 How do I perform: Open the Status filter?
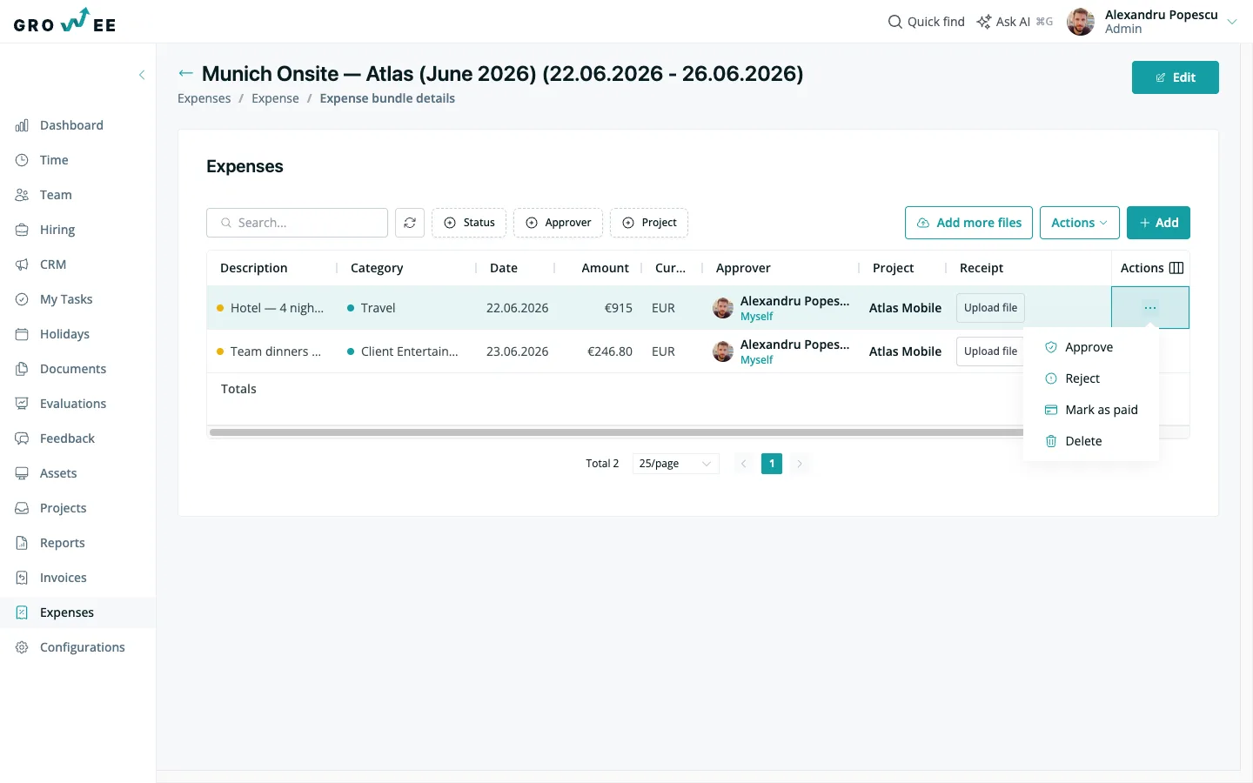pos(469,223)
